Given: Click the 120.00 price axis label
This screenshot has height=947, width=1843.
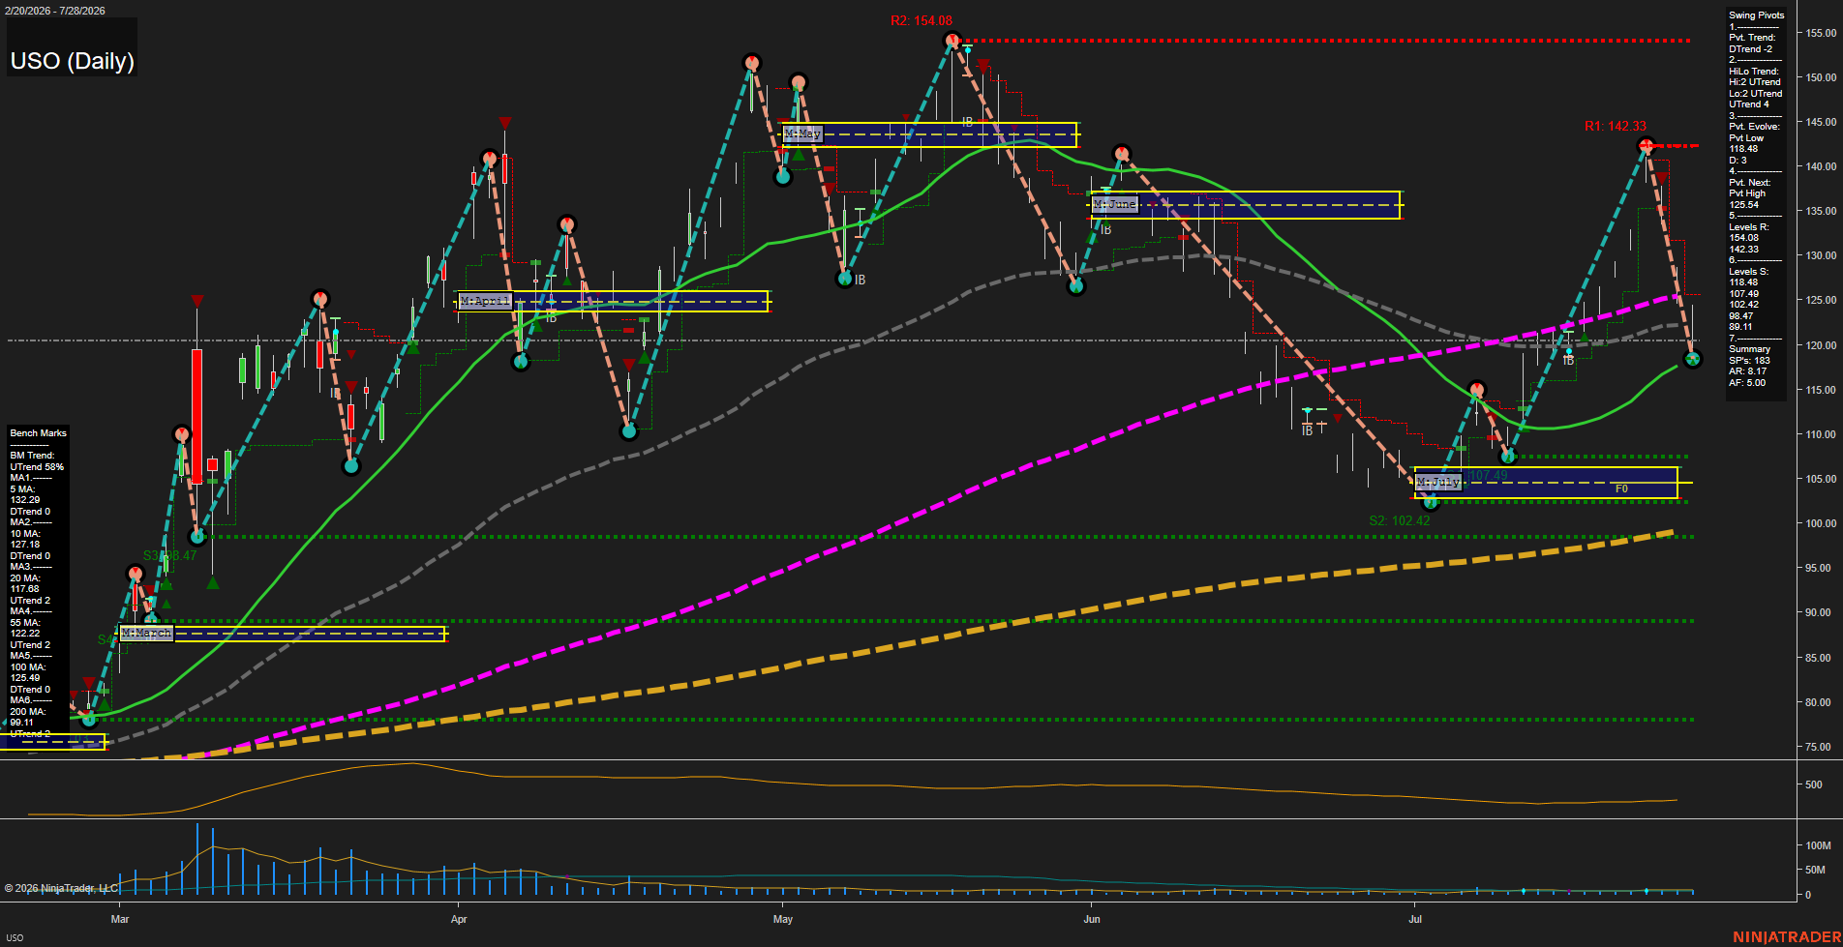Looking at the screenshot, I should point(1821,345).
